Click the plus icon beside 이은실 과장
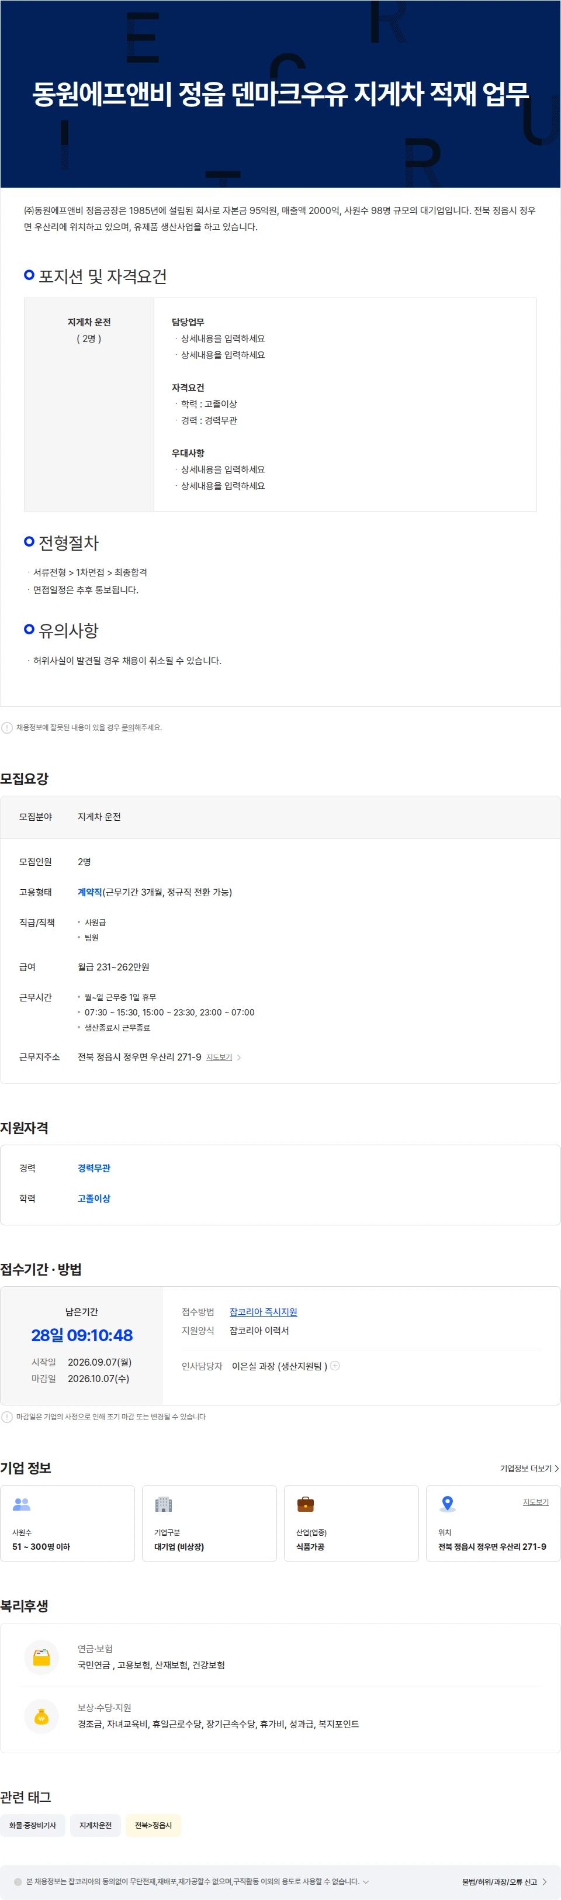 (335, 1365)
